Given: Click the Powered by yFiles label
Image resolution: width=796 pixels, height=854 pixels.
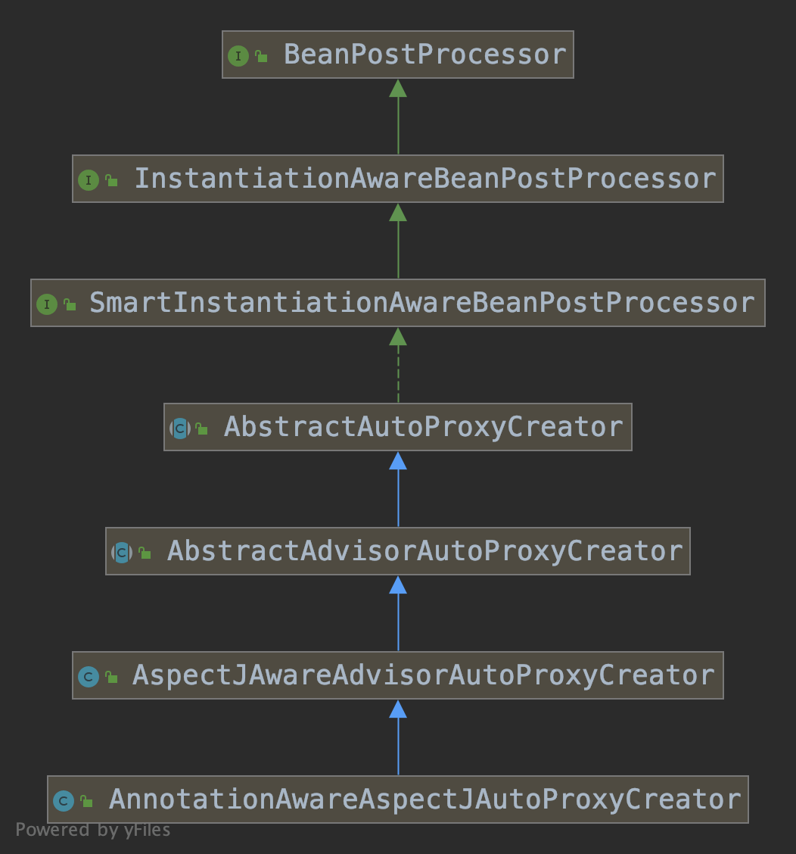Looking at the screenshot, I should 92,830.
